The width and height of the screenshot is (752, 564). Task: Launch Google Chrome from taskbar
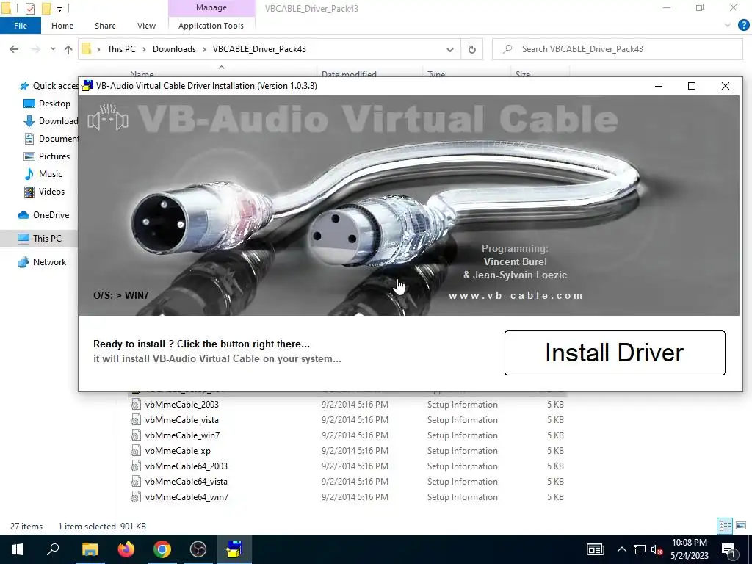click(162, 549)
